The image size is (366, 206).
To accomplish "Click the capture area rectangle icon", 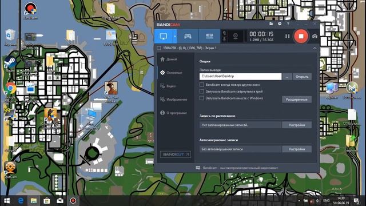I will (x=159, y=48).
